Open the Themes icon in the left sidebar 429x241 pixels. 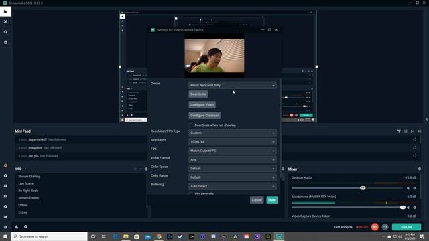tap(5, 22)
